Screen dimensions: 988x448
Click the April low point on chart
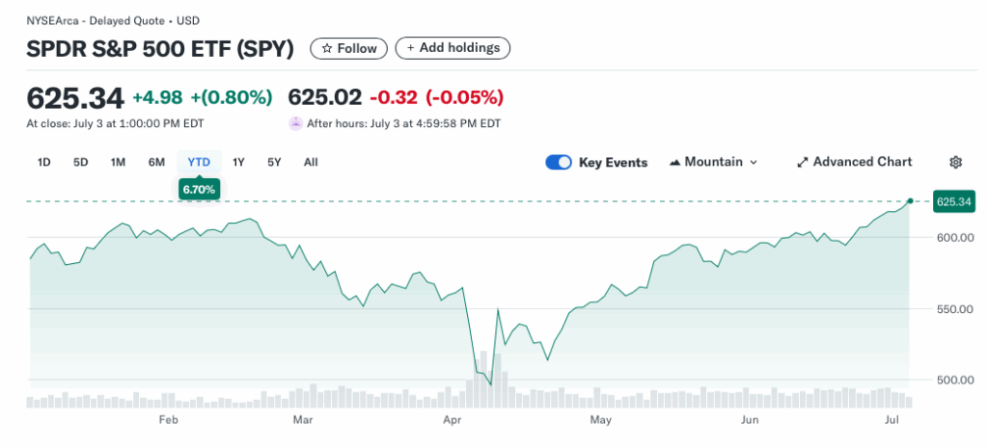click(x=491, y=384)
